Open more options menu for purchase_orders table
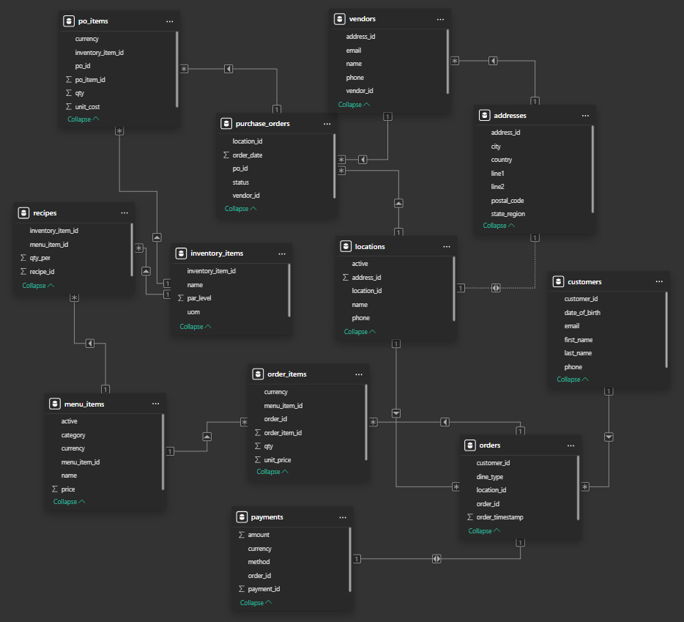Viewport: 684px width, 622px height. click(327, 124)
